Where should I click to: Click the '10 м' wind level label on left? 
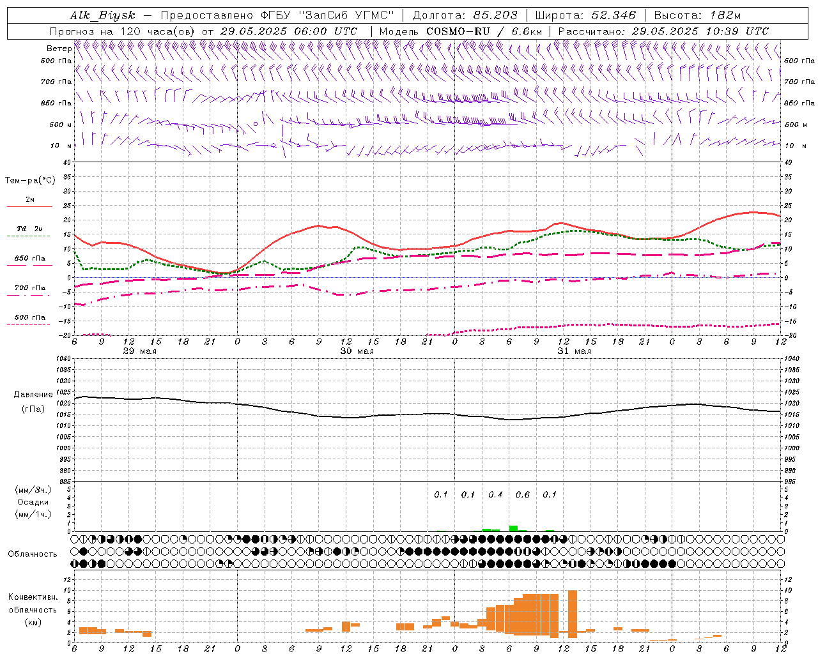pos(61,146)
